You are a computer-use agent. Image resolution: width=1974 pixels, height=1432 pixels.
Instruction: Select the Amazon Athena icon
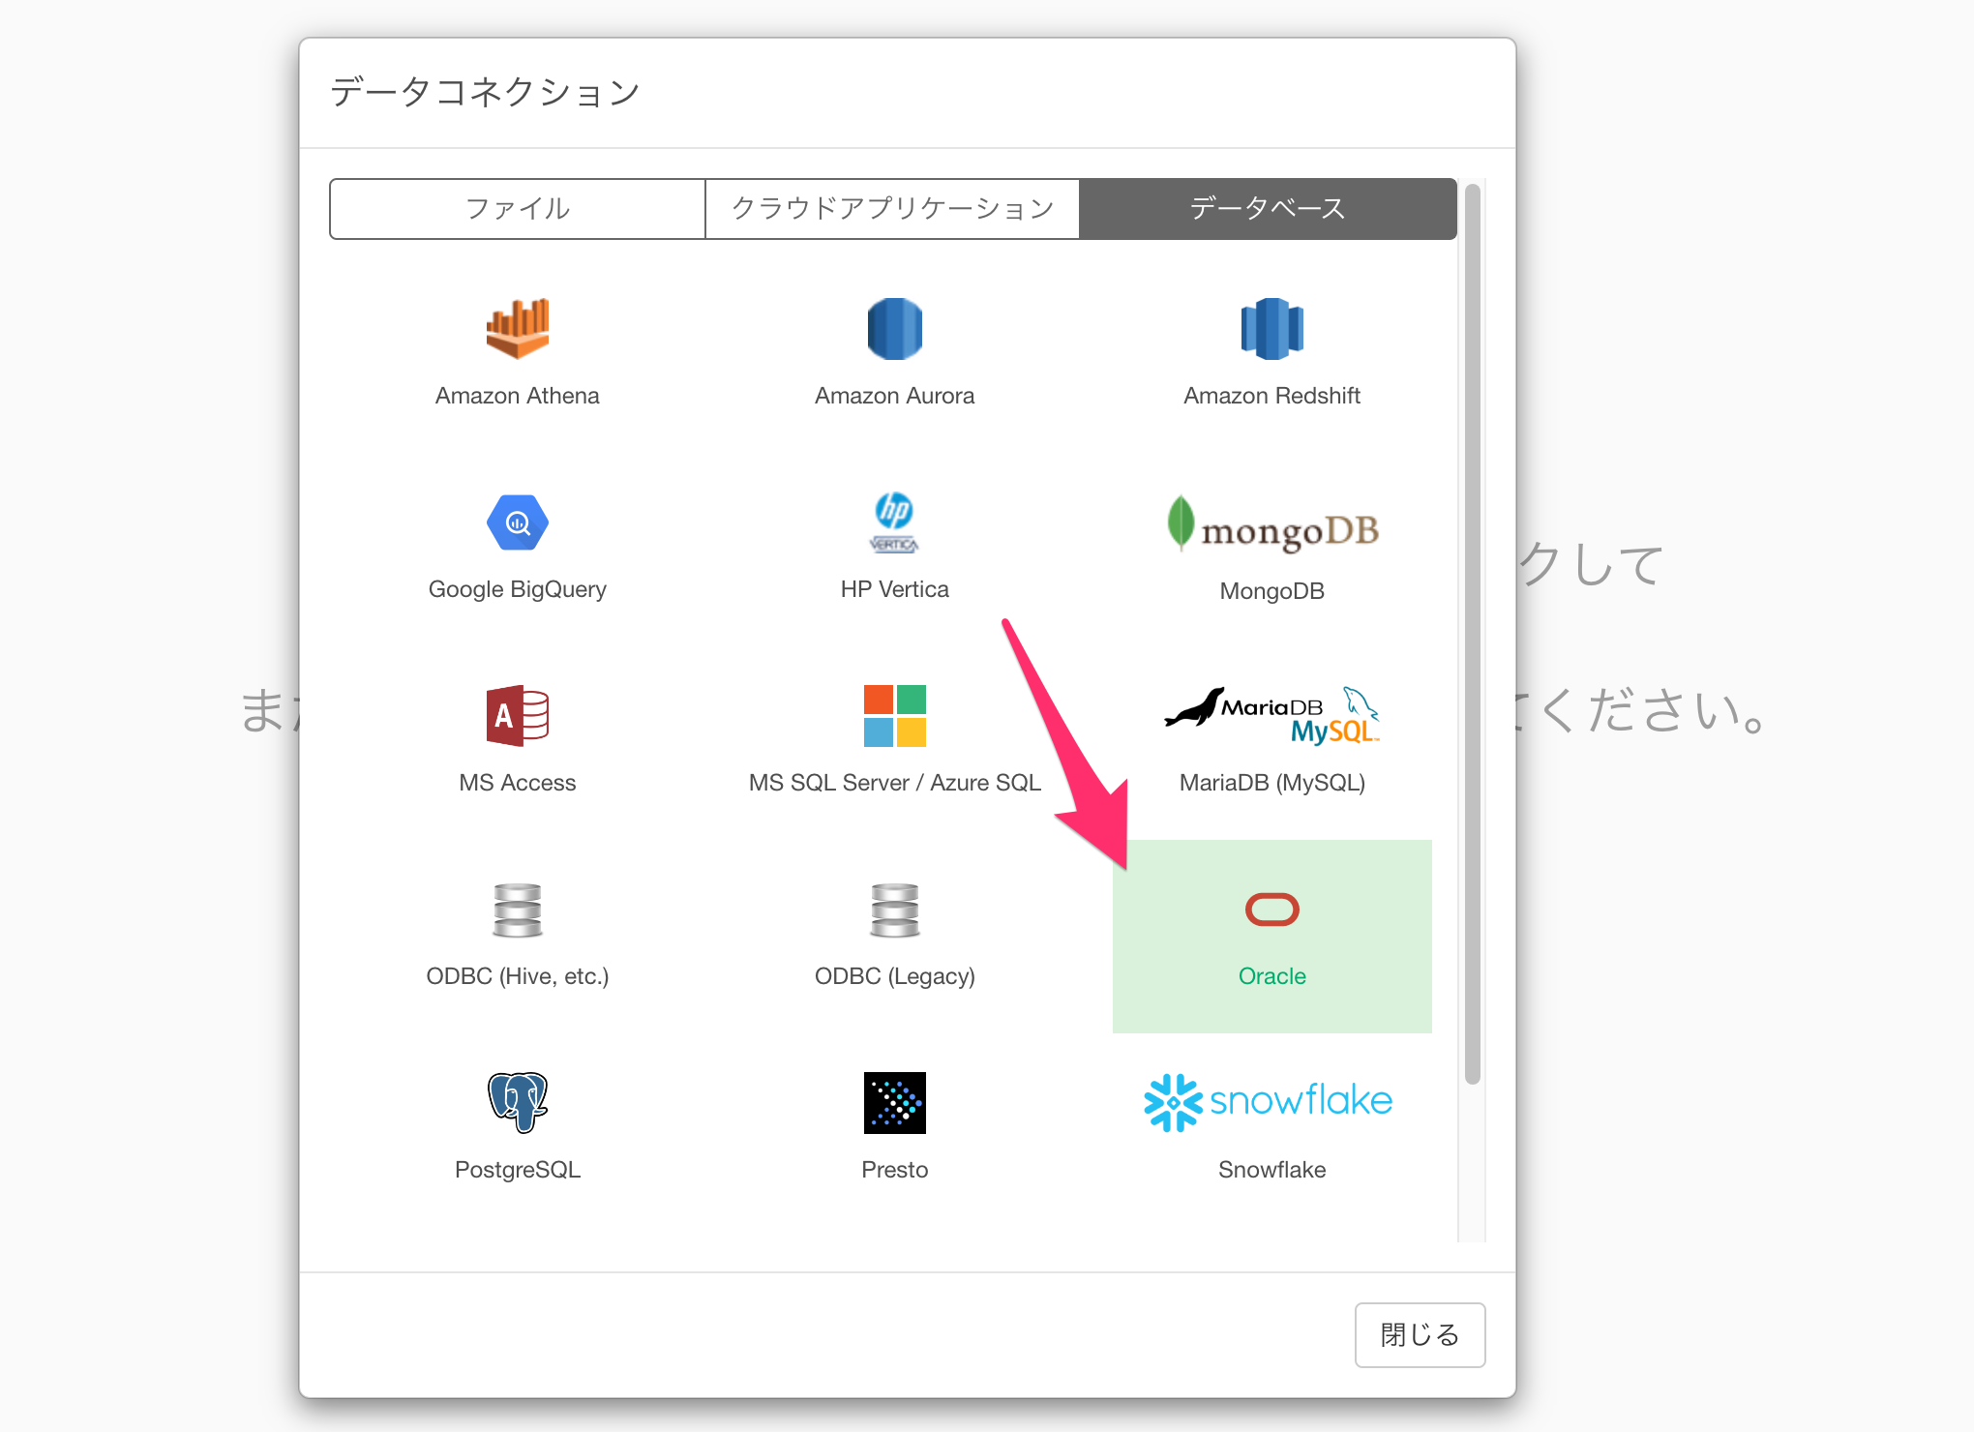518,329
